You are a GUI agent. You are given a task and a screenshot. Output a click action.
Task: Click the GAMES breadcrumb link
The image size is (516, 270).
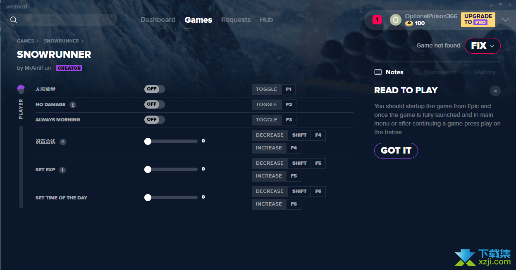pyautogui.click(x=26, y=41)
